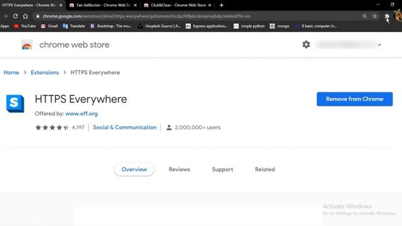Screen dimensions: 402x226
Task: Expand the account dropdown arrow
Action: point(379,45)
